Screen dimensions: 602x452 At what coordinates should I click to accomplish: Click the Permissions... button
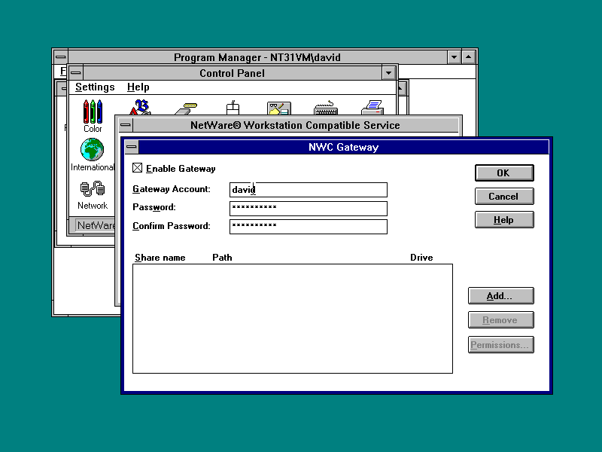tap(500, 345)
